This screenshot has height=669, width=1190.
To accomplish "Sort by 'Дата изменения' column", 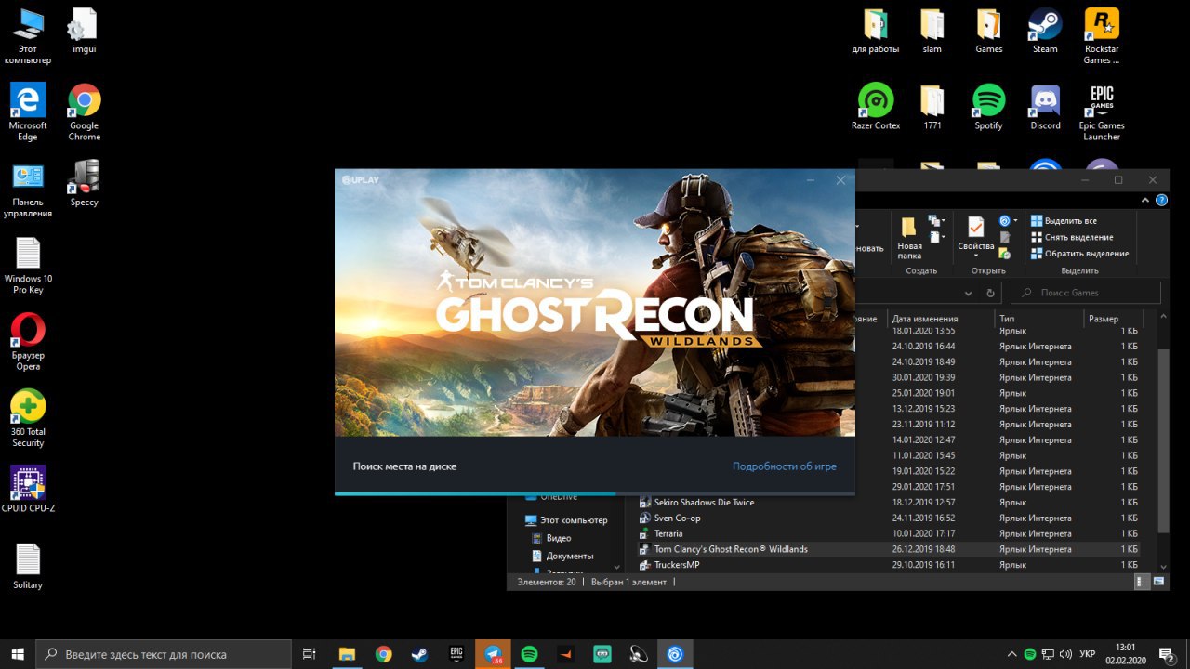I will coord(941,319).
